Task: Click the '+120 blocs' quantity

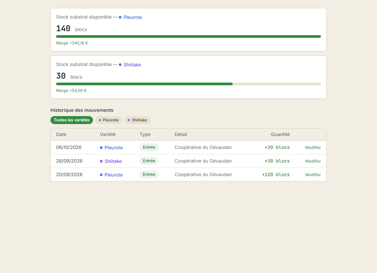Action: pos(276,174)
